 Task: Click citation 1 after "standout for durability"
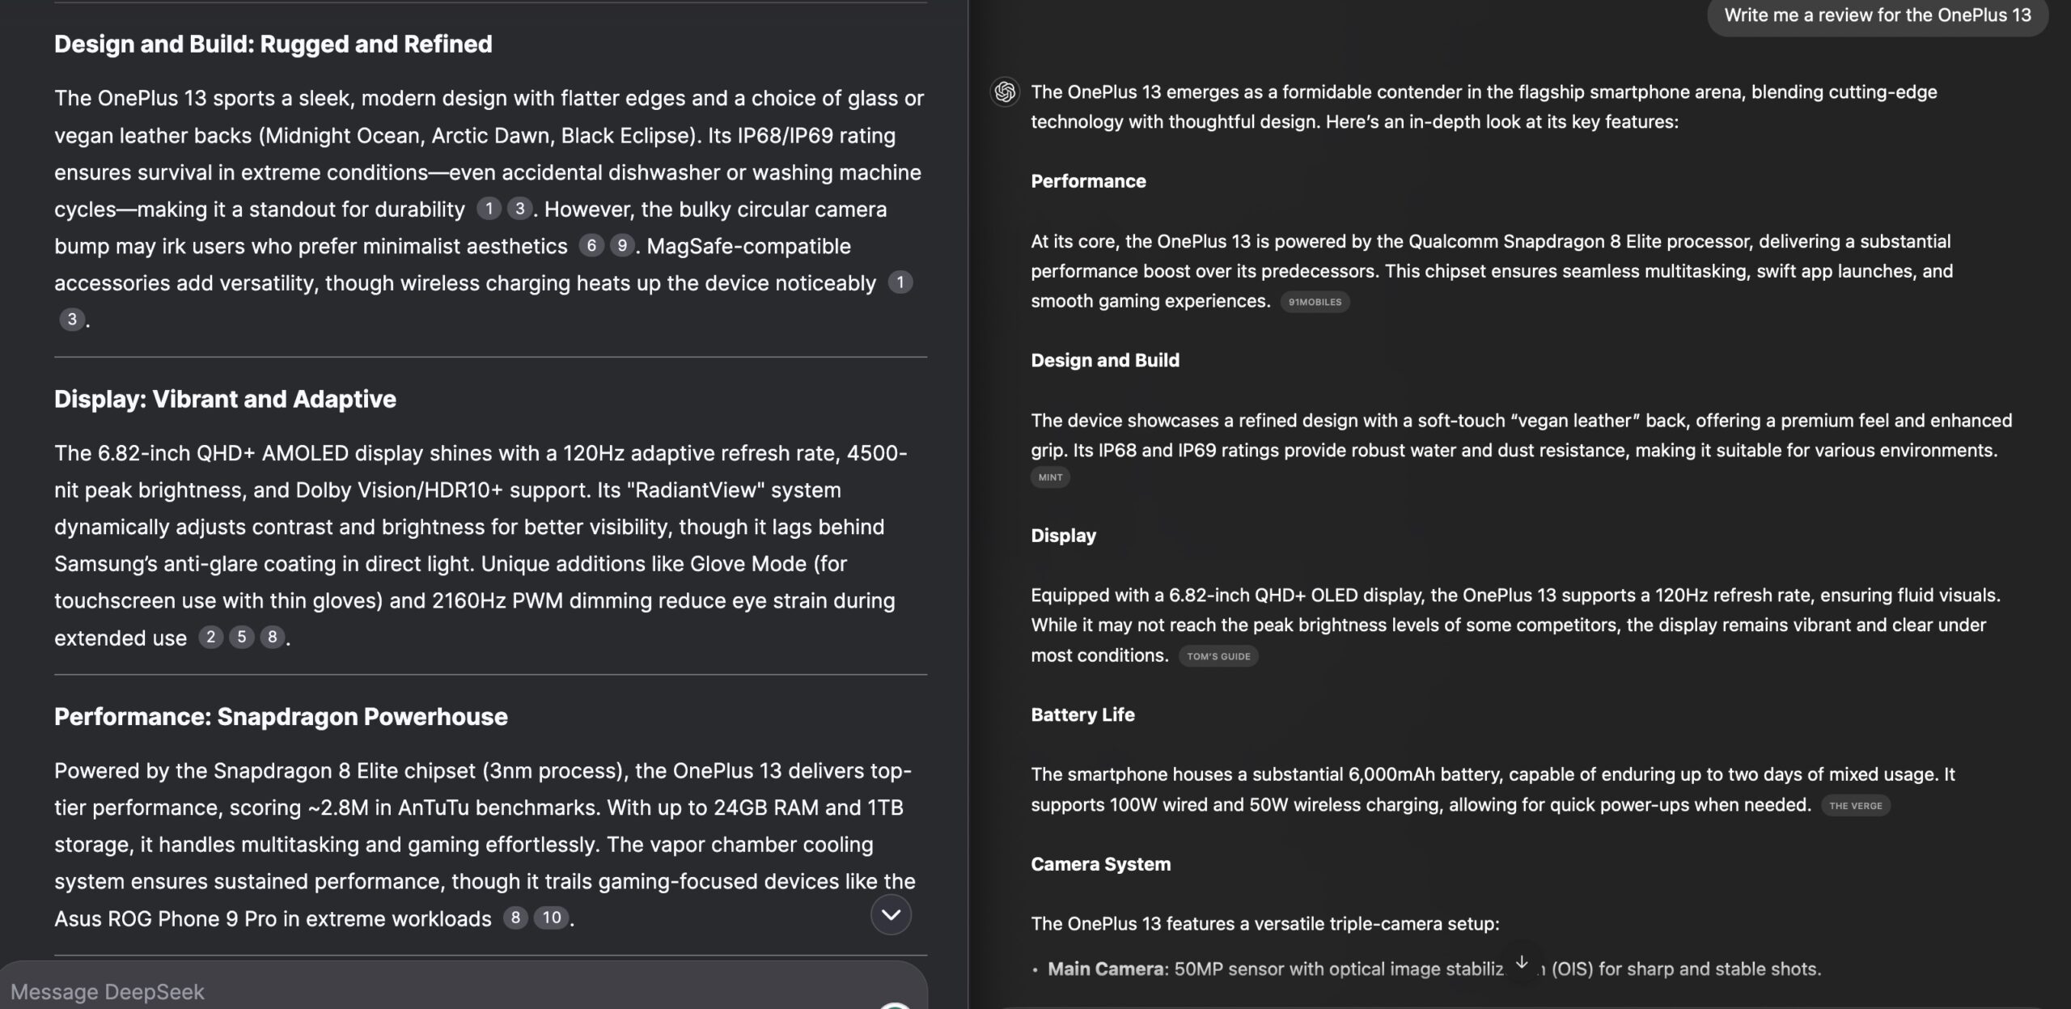489,209
